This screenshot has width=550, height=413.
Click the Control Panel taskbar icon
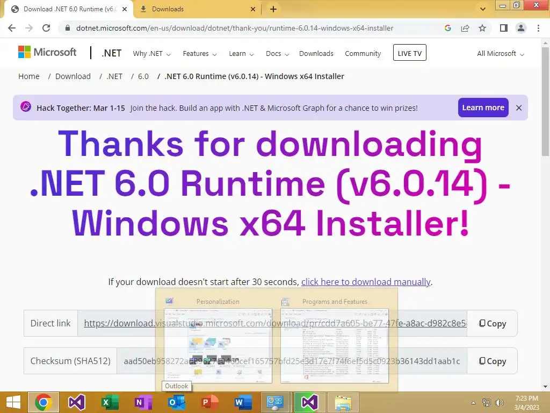pos(276,402)
